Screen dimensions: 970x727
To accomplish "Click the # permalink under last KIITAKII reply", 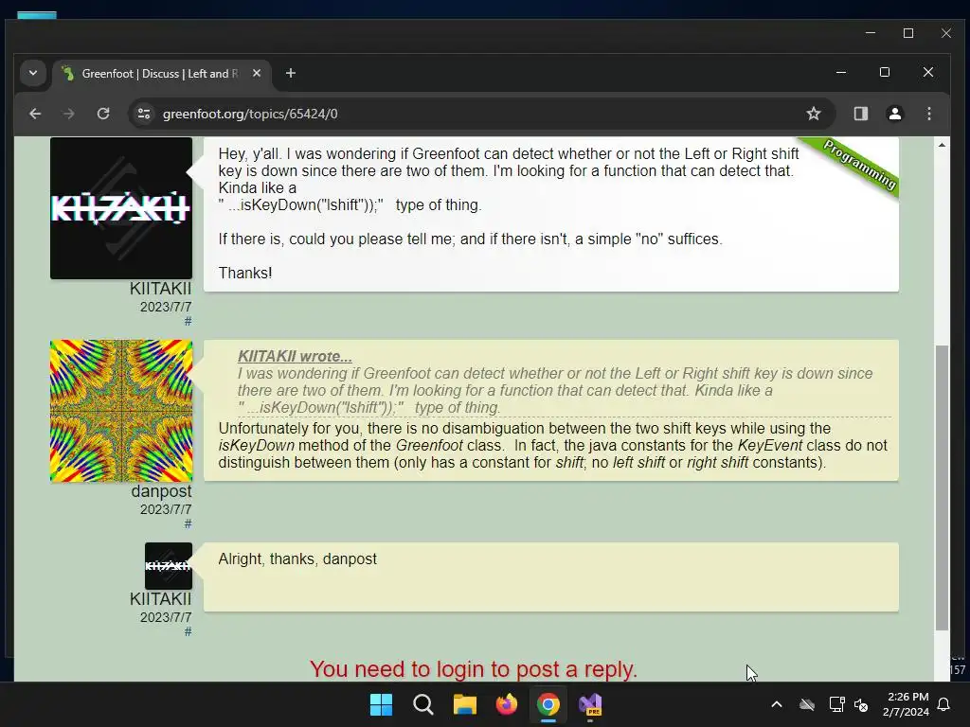I will 189,631.
